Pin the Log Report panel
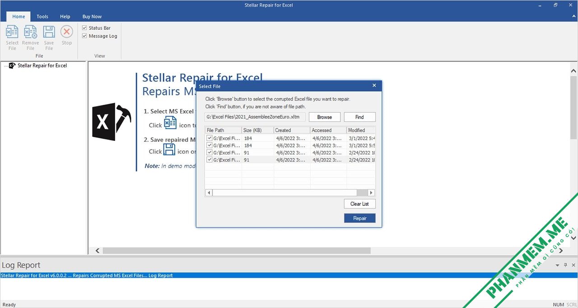This screenshot has width=578, height=308. (565, 265)
